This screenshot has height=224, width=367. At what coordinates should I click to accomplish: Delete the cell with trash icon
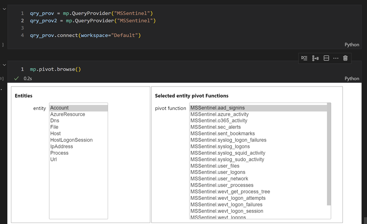coord(345,58)
